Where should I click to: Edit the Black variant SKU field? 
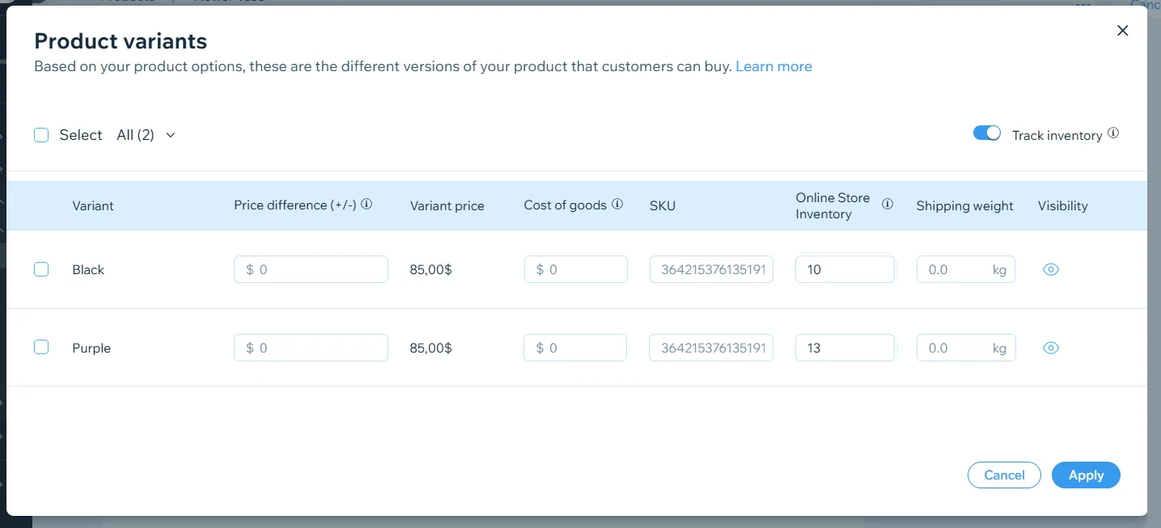711,269
